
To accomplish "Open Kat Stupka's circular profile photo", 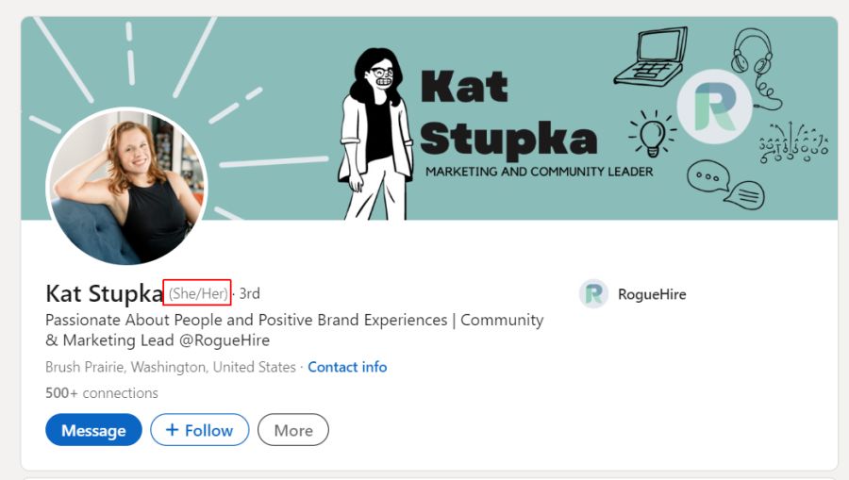I will tap(126, 186).
